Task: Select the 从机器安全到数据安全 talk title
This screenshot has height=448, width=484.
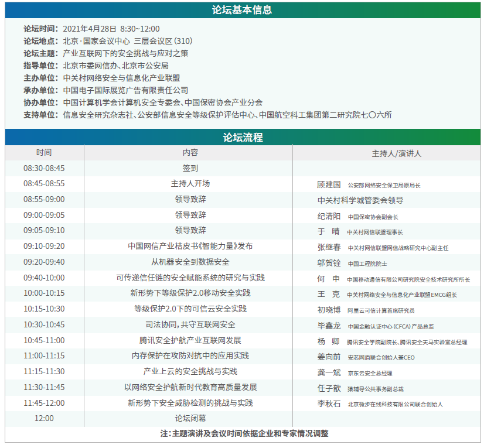Action: click(x=190, y=262)
